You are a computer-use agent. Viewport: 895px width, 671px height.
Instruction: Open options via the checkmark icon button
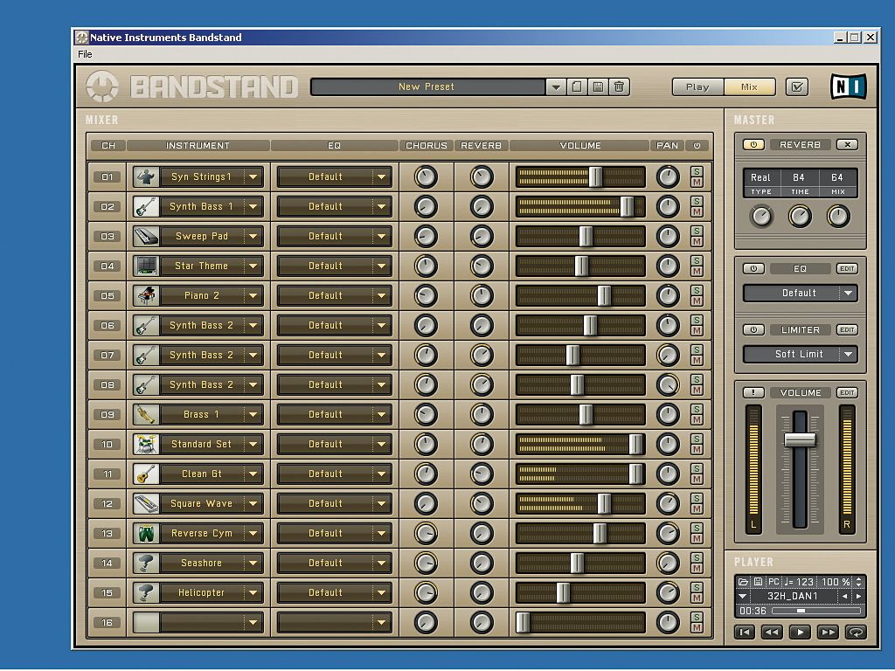click(797, 86)
